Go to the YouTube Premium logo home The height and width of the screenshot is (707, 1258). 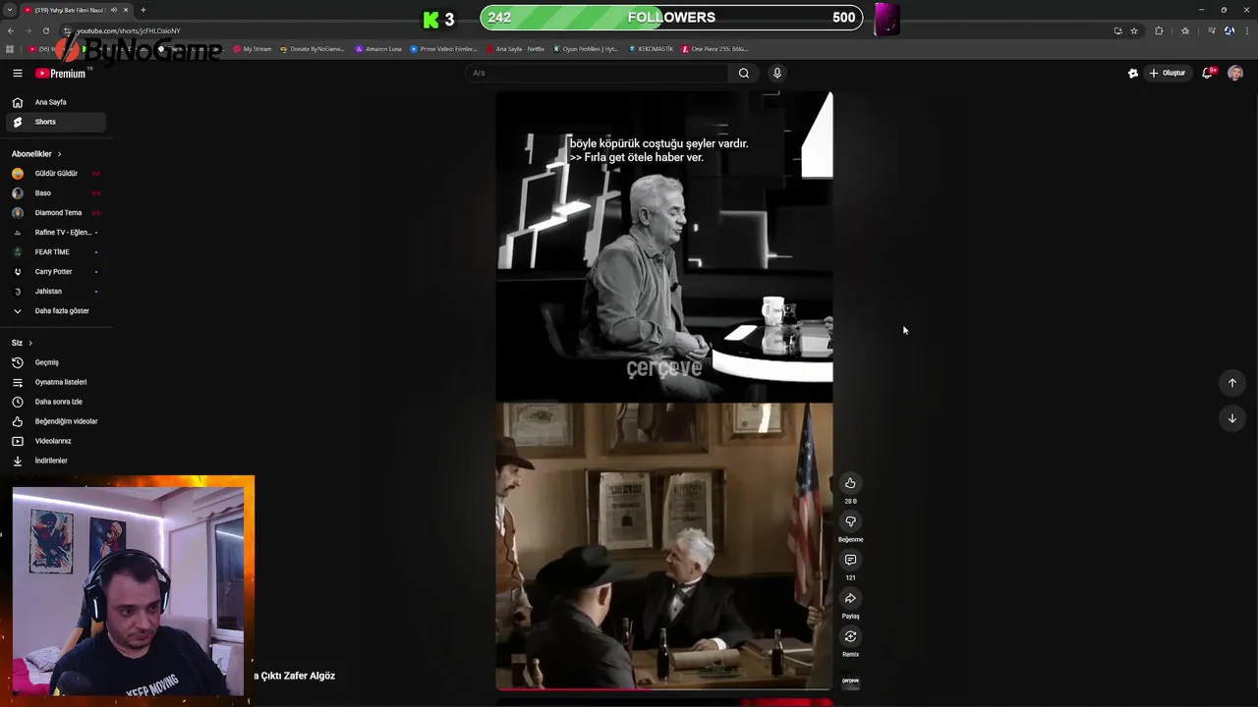[x=61, y=74]
